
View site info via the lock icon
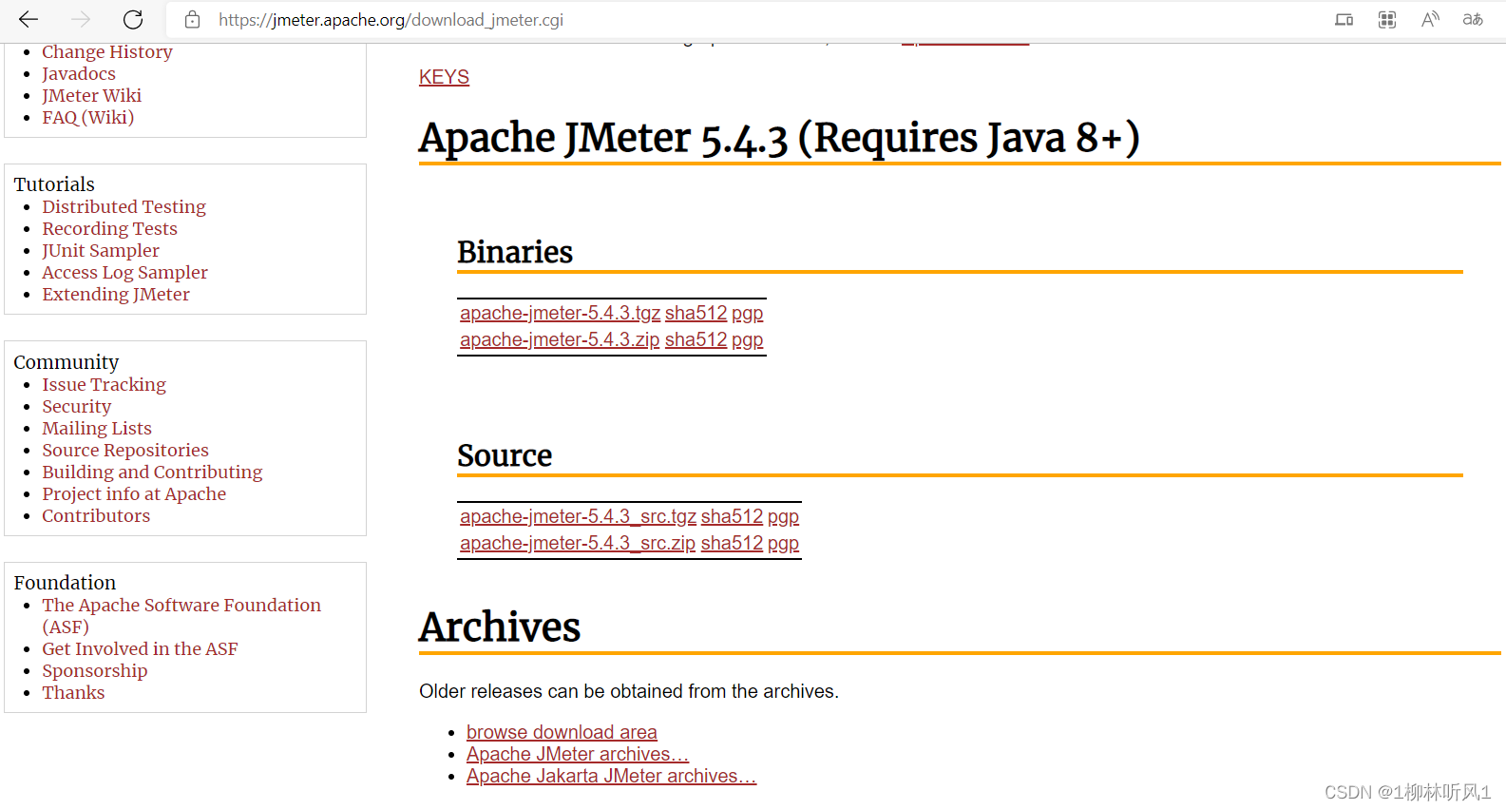tap(192, 20)
